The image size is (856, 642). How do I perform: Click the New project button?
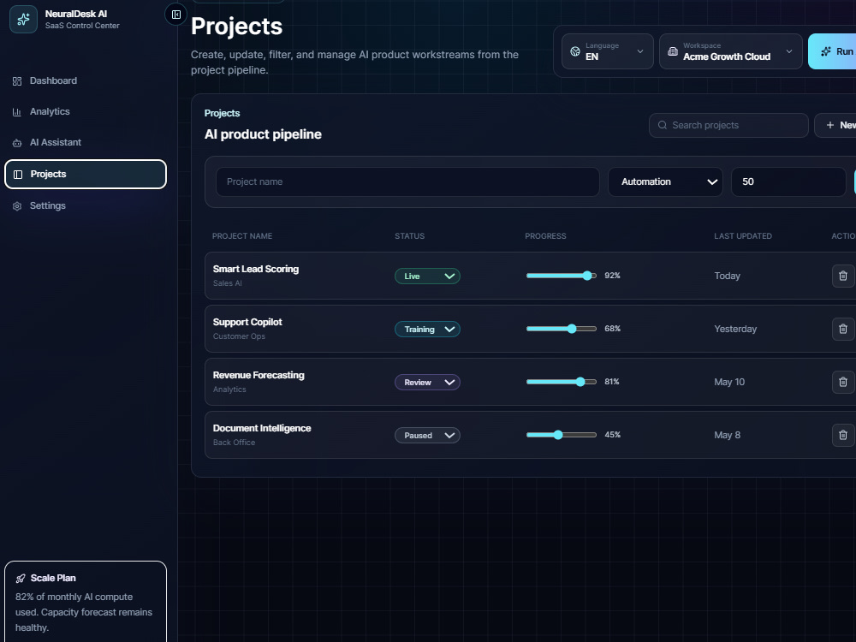[835, 125]
